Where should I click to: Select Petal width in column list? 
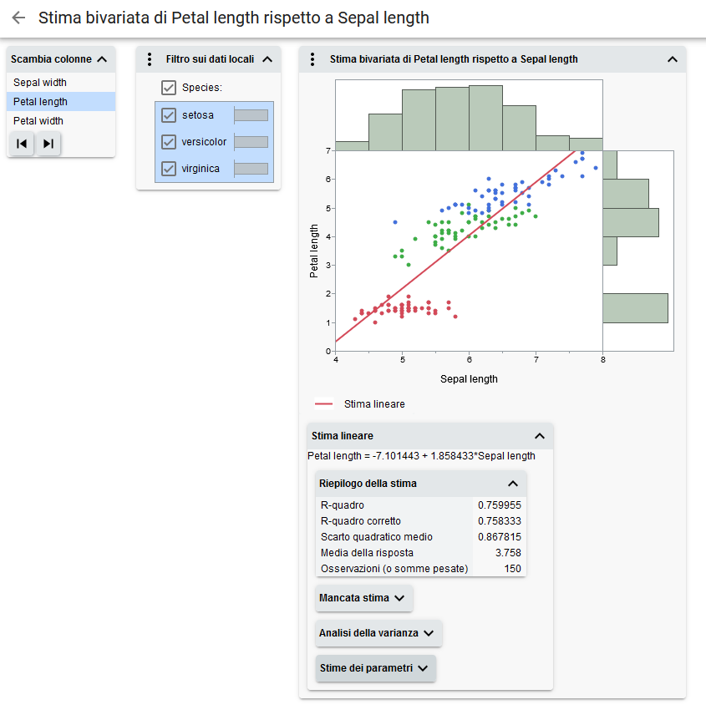tap(38, 121)
